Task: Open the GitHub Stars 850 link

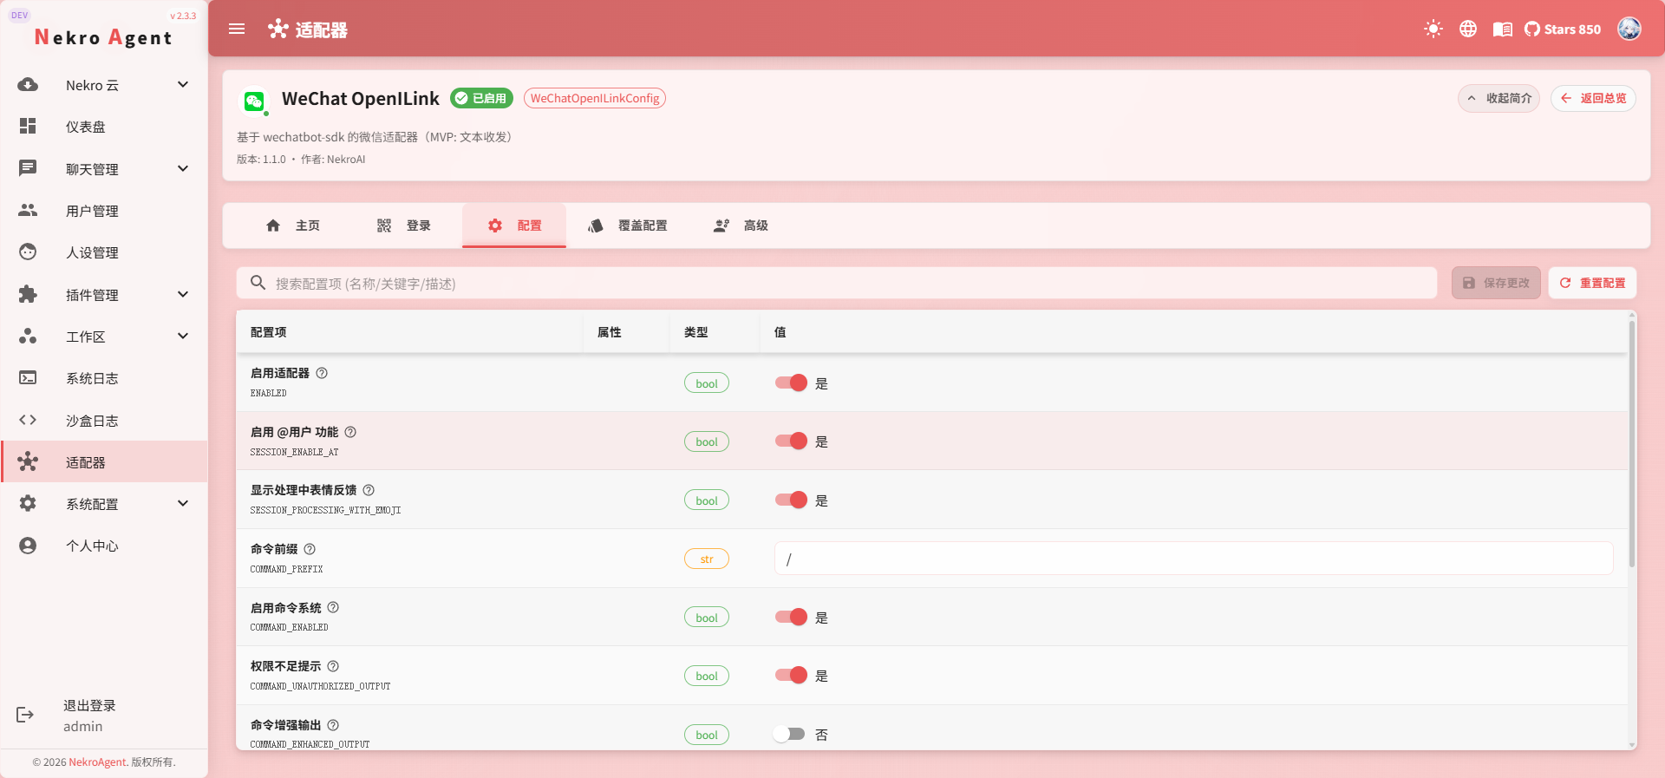Action: click(x=1563, y=29)
